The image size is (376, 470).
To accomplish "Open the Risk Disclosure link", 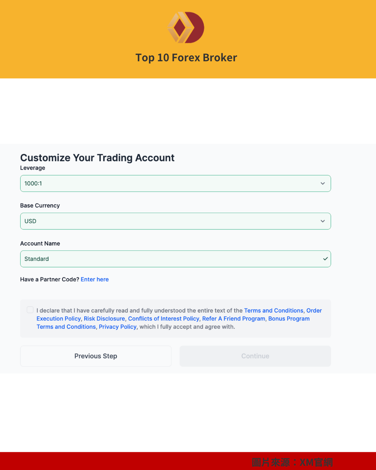I will [x=104, y=319].
